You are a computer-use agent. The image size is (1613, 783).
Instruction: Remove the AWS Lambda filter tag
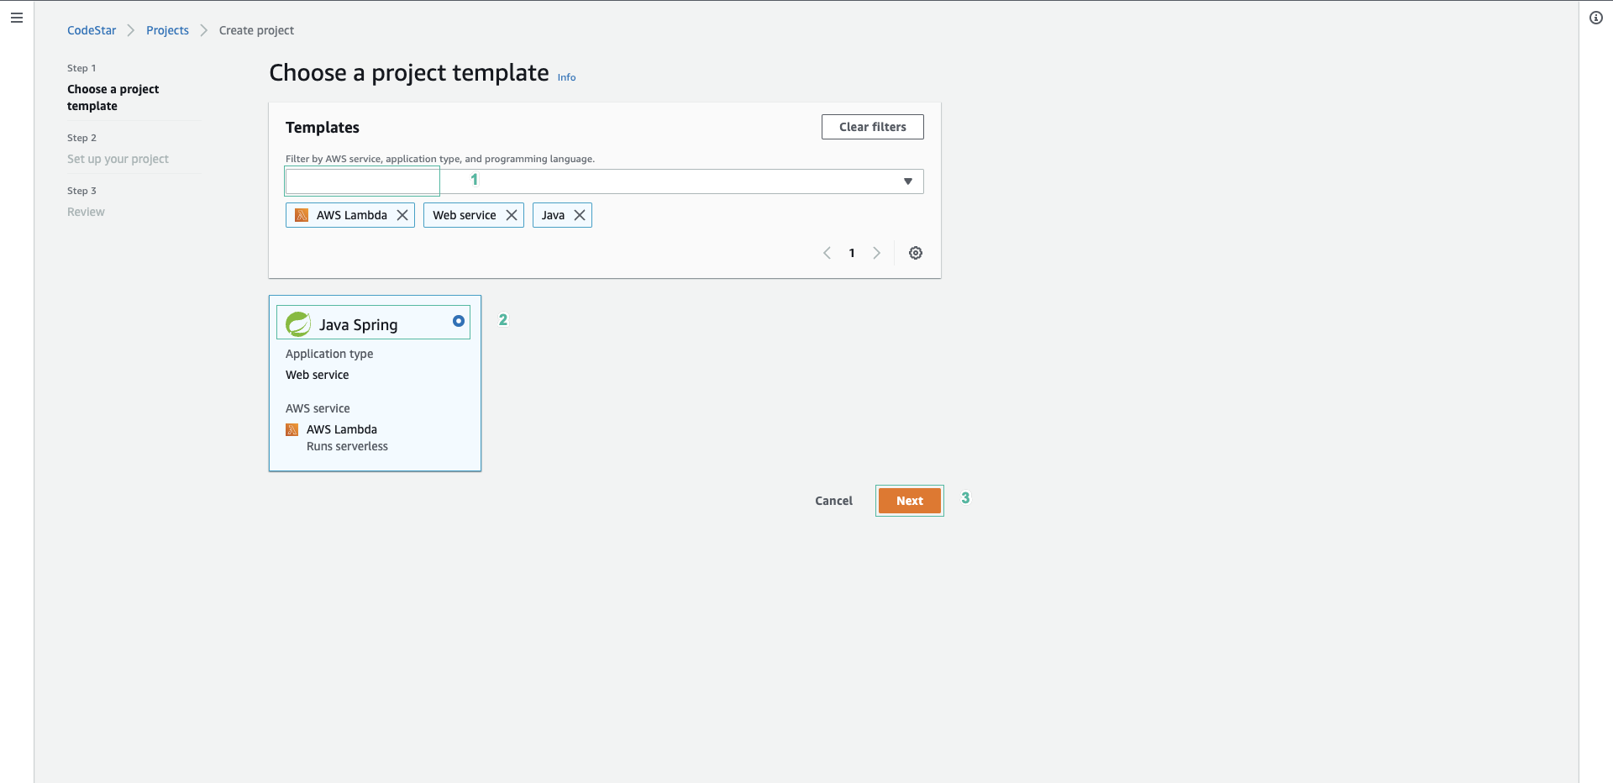(402, 215)
